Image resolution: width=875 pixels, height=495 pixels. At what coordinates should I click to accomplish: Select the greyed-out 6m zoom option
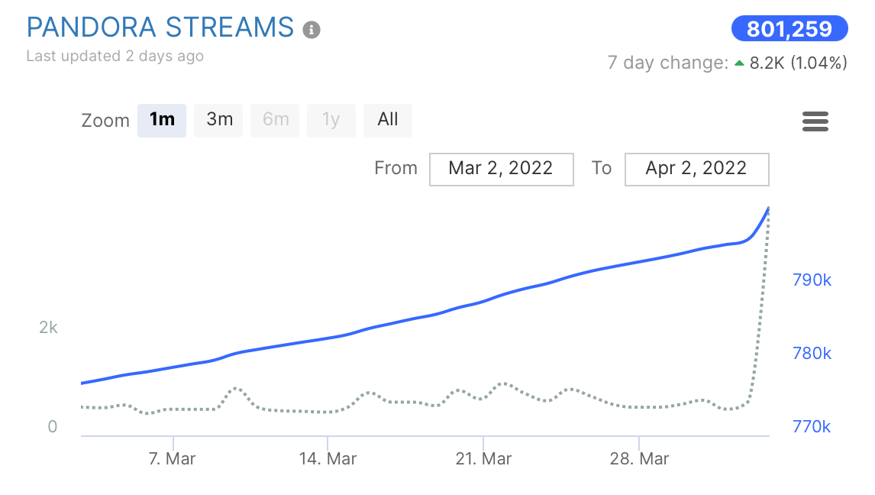pyautogui.click(x=276, y=120)
